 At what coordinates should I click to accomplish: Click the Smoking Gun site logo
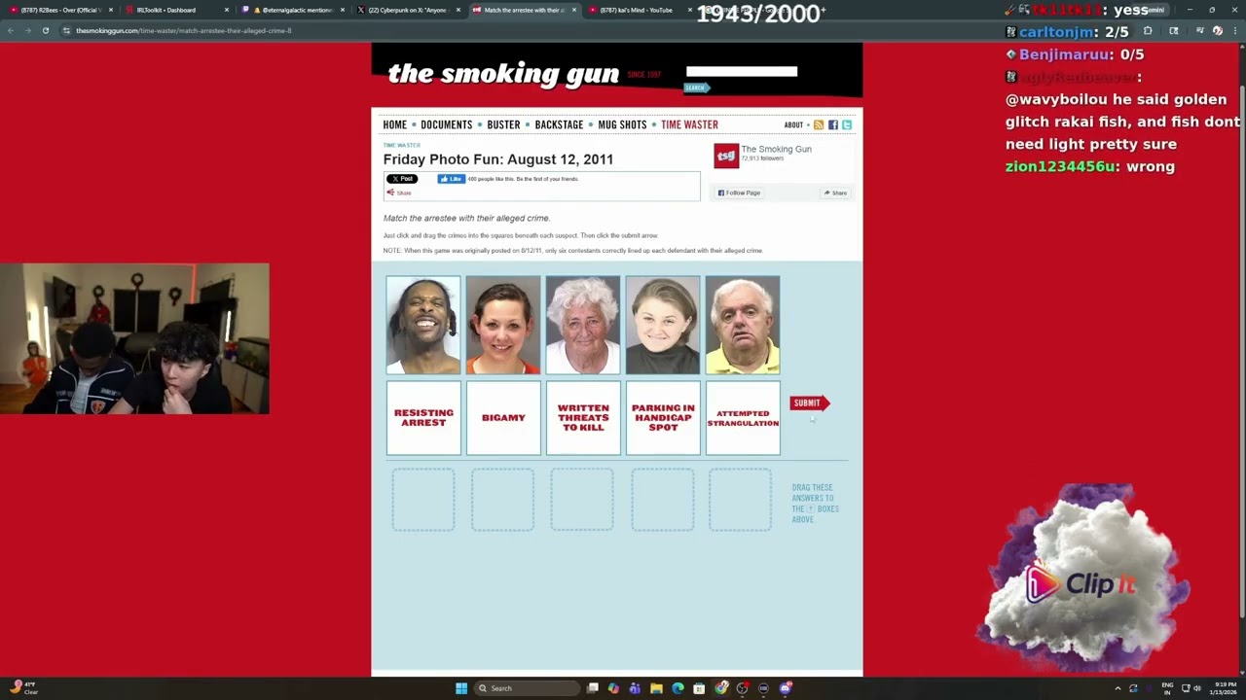click(503, 74)
